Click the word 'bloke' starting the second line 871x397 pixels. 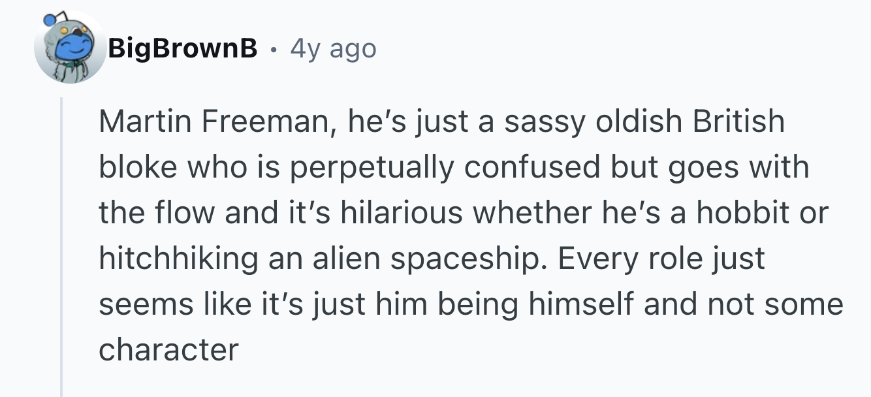point(139,167)
